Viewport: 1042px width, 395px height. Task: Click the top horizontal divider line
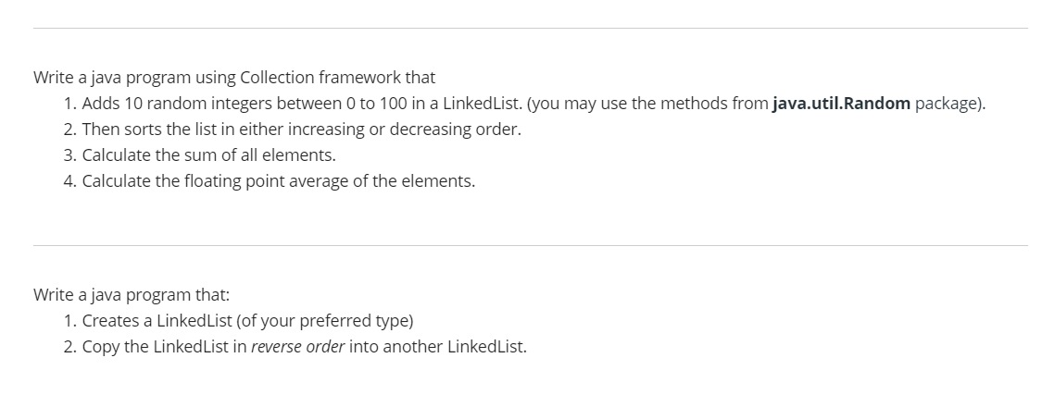tap(531, 28)
